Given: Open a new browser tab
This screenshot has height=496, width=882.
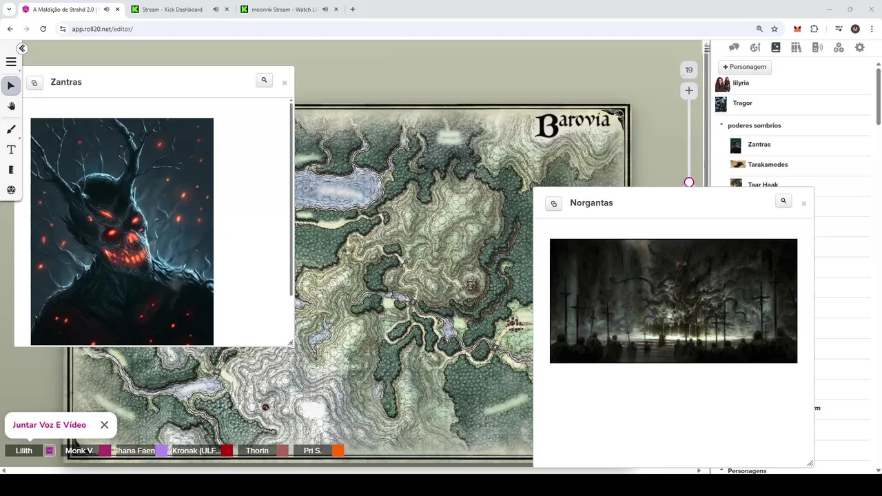Looking at the screenshot, I should click(352, 10).
